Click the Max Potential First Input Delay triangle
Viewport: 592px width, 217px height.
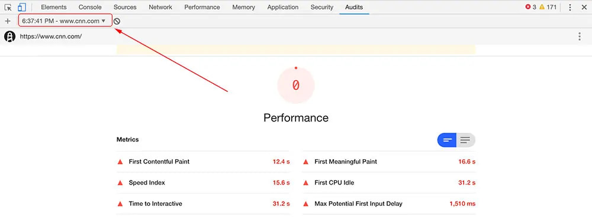point(306,204)
